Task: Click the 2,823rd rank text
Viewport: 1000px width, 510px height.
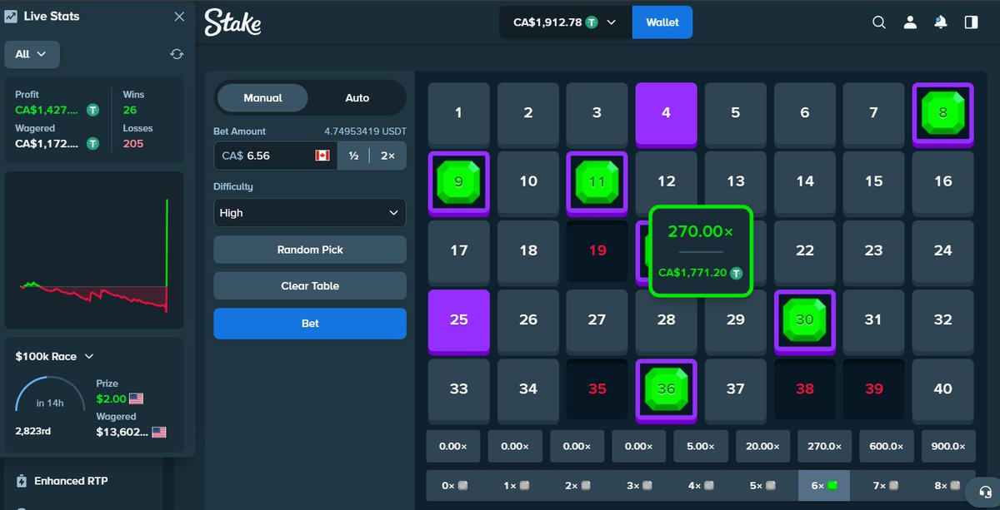Action: pos(35,432)
